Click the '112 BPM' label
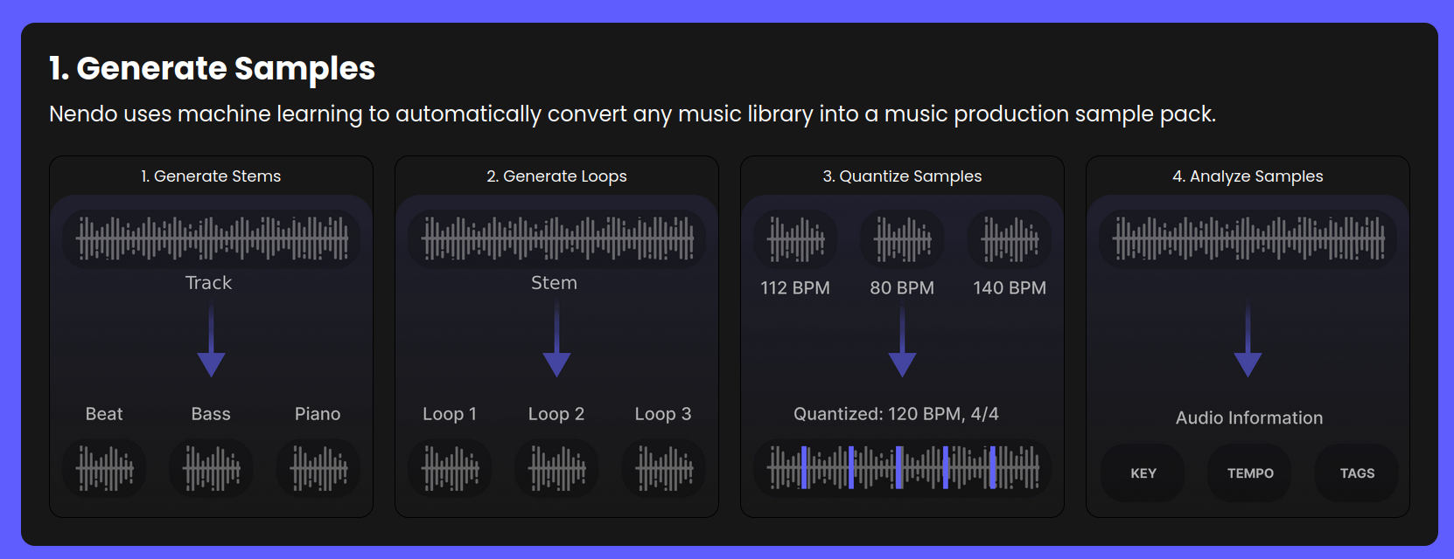 pyautogui.click(x=795, y=288)
